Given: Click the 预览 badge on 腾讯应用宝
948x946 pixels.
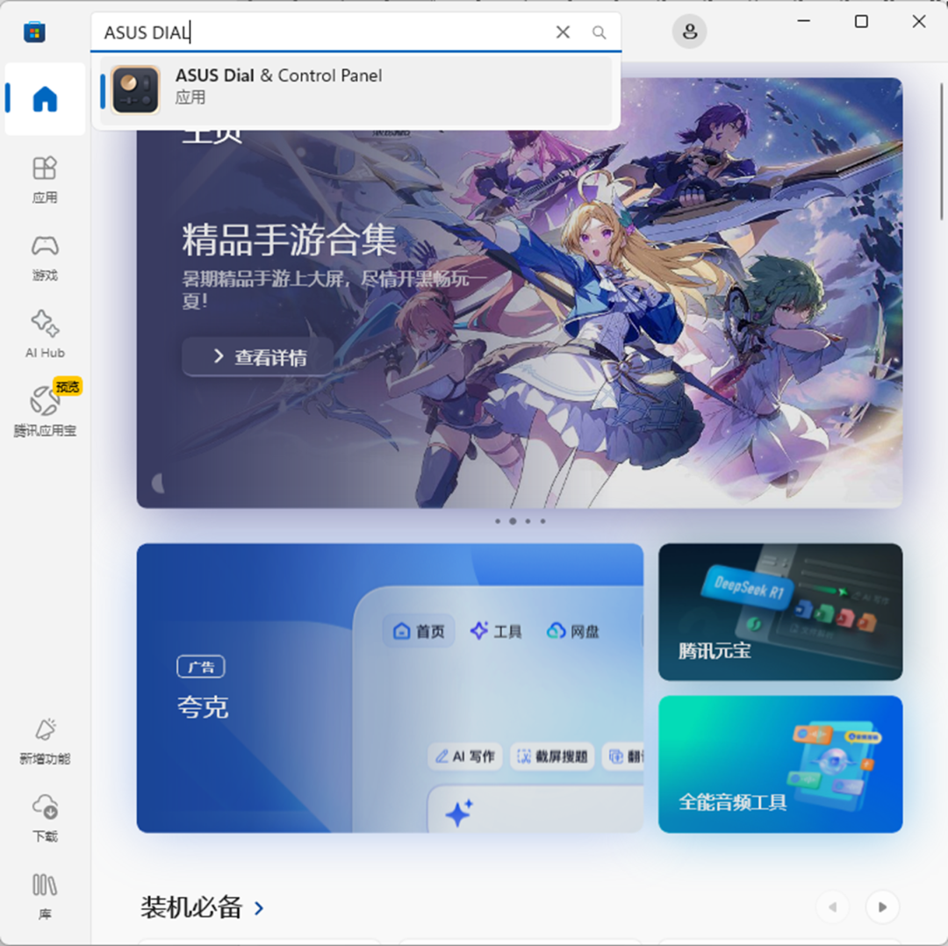Looking at the screenshot, I should pyautogui.click(x=67, y=386).
